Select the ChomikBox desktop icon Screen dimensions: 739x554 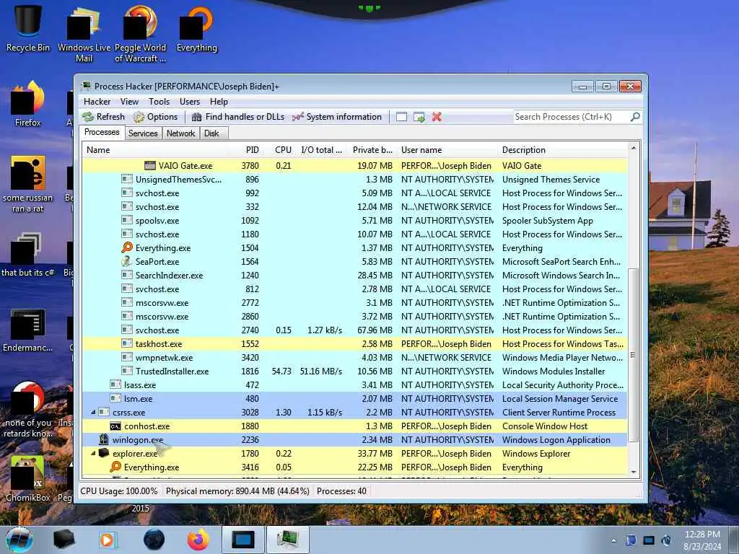28,479
